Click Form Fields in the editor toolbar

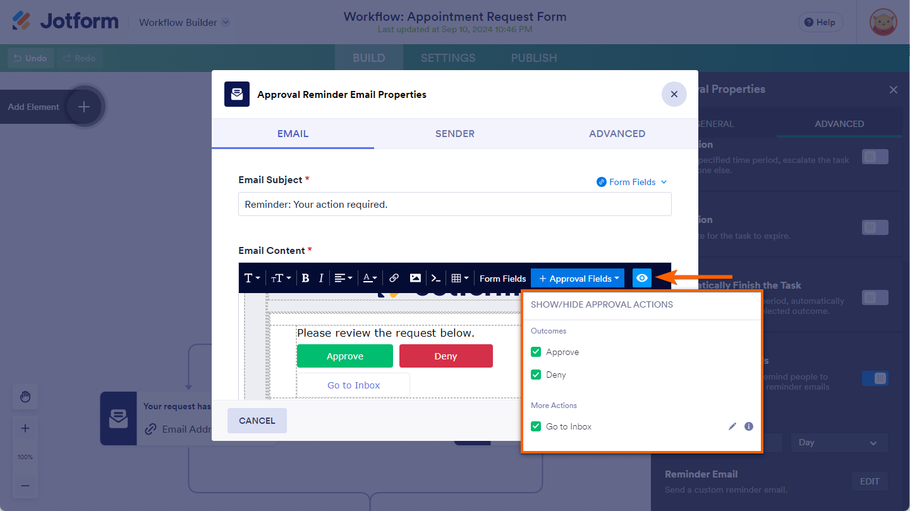(503, 278)
